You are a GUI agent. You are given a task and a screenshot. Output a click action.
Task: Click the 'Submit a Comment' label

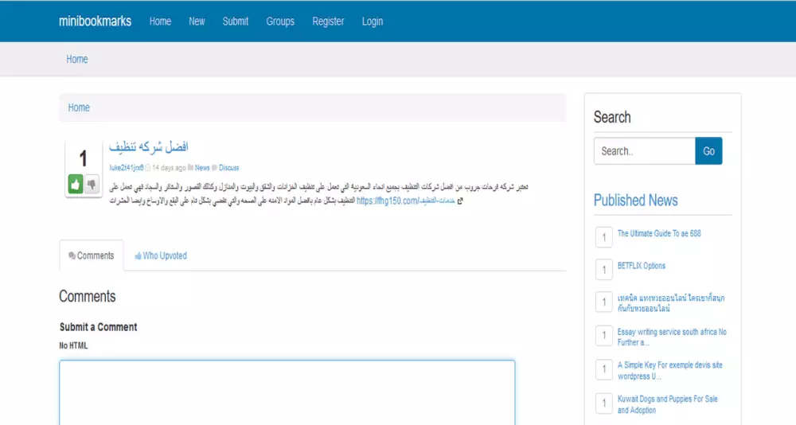point(99,327)
